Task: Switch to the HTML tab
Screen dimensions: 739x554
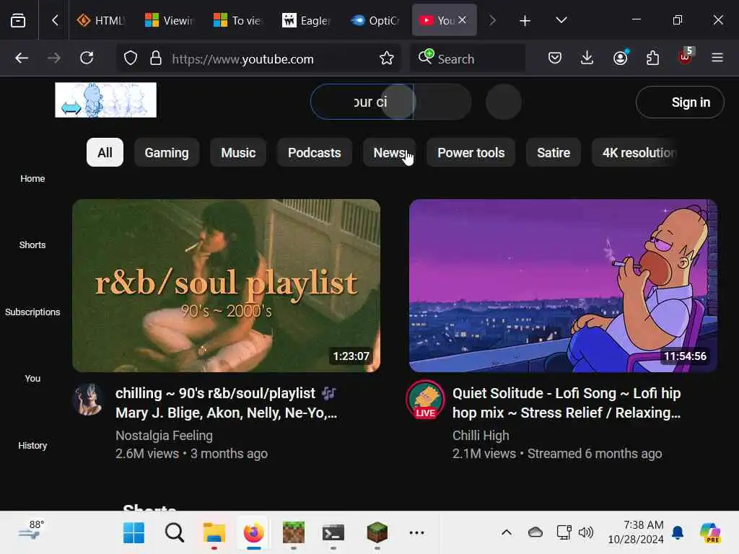Action: pos(101,20)
